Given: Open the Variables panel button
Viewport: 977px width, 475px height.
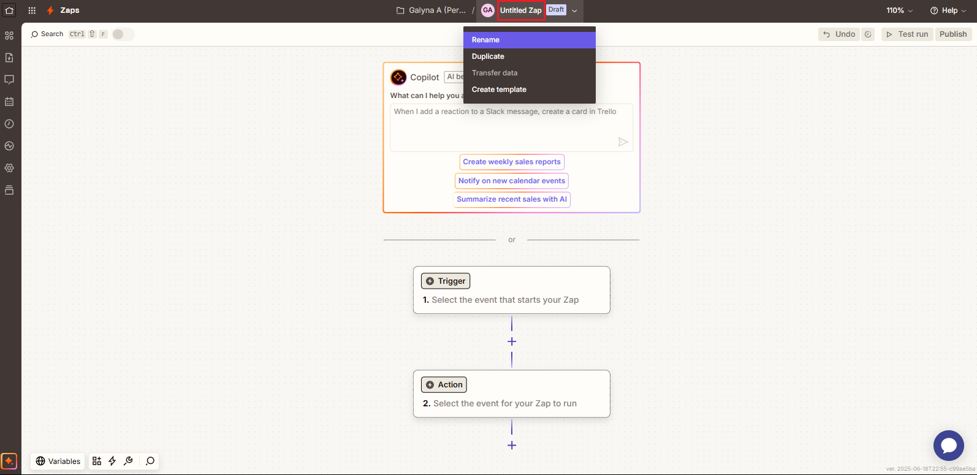Looking at the screenshot, I should click(58, 461).
